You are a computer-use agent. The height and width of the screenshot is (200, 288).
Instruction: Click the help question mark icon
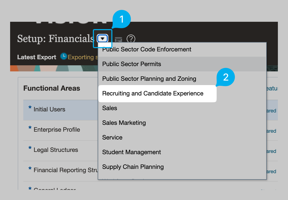131,39
